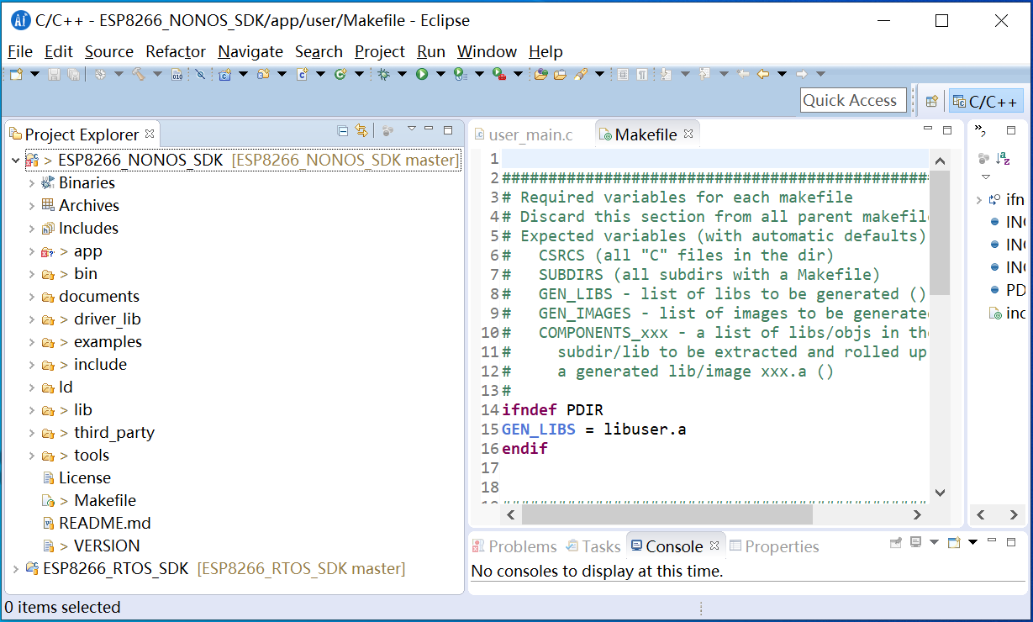Minimize the Project Explorer panel
This screenshot has height=622, width=1033.
[429, 129]
